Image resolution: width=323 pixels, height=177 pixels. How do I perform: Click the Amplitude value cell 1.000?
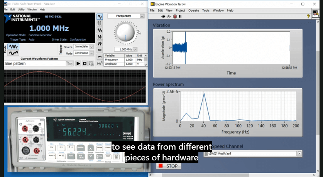coord(130,64)
